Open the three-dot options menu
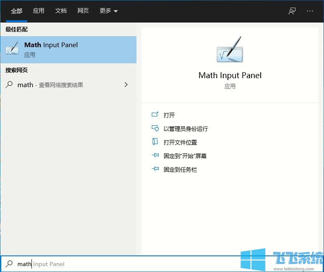The image size is (324, 272). tap(310, 11)
